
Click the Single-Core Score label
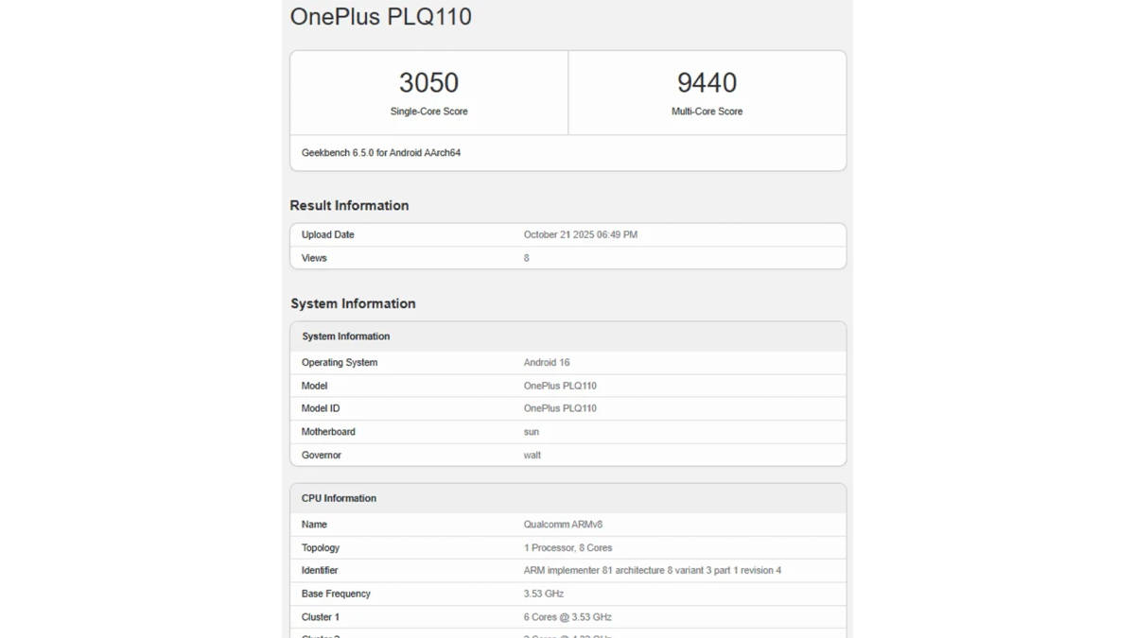pyautogui.click(x=428, y=112)
